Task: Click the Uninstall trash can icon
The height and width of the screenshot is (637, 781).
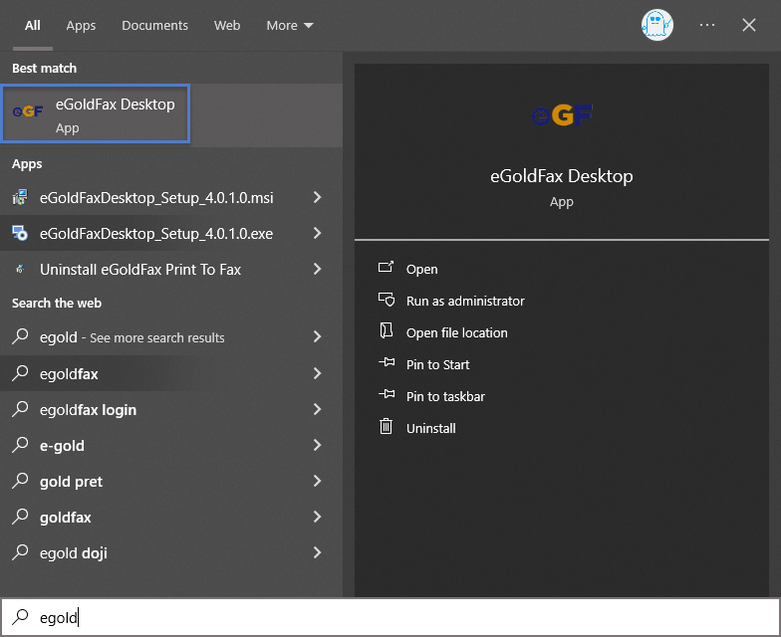Action: click(387, 426)
